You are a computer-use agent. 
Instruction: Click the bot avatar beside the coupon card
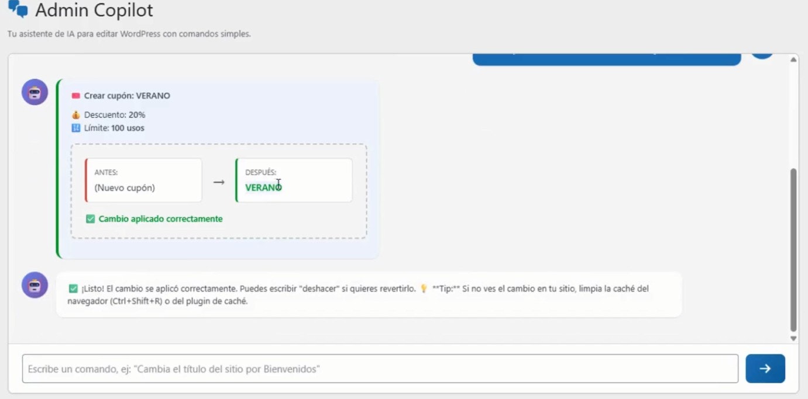coord(35,92)
